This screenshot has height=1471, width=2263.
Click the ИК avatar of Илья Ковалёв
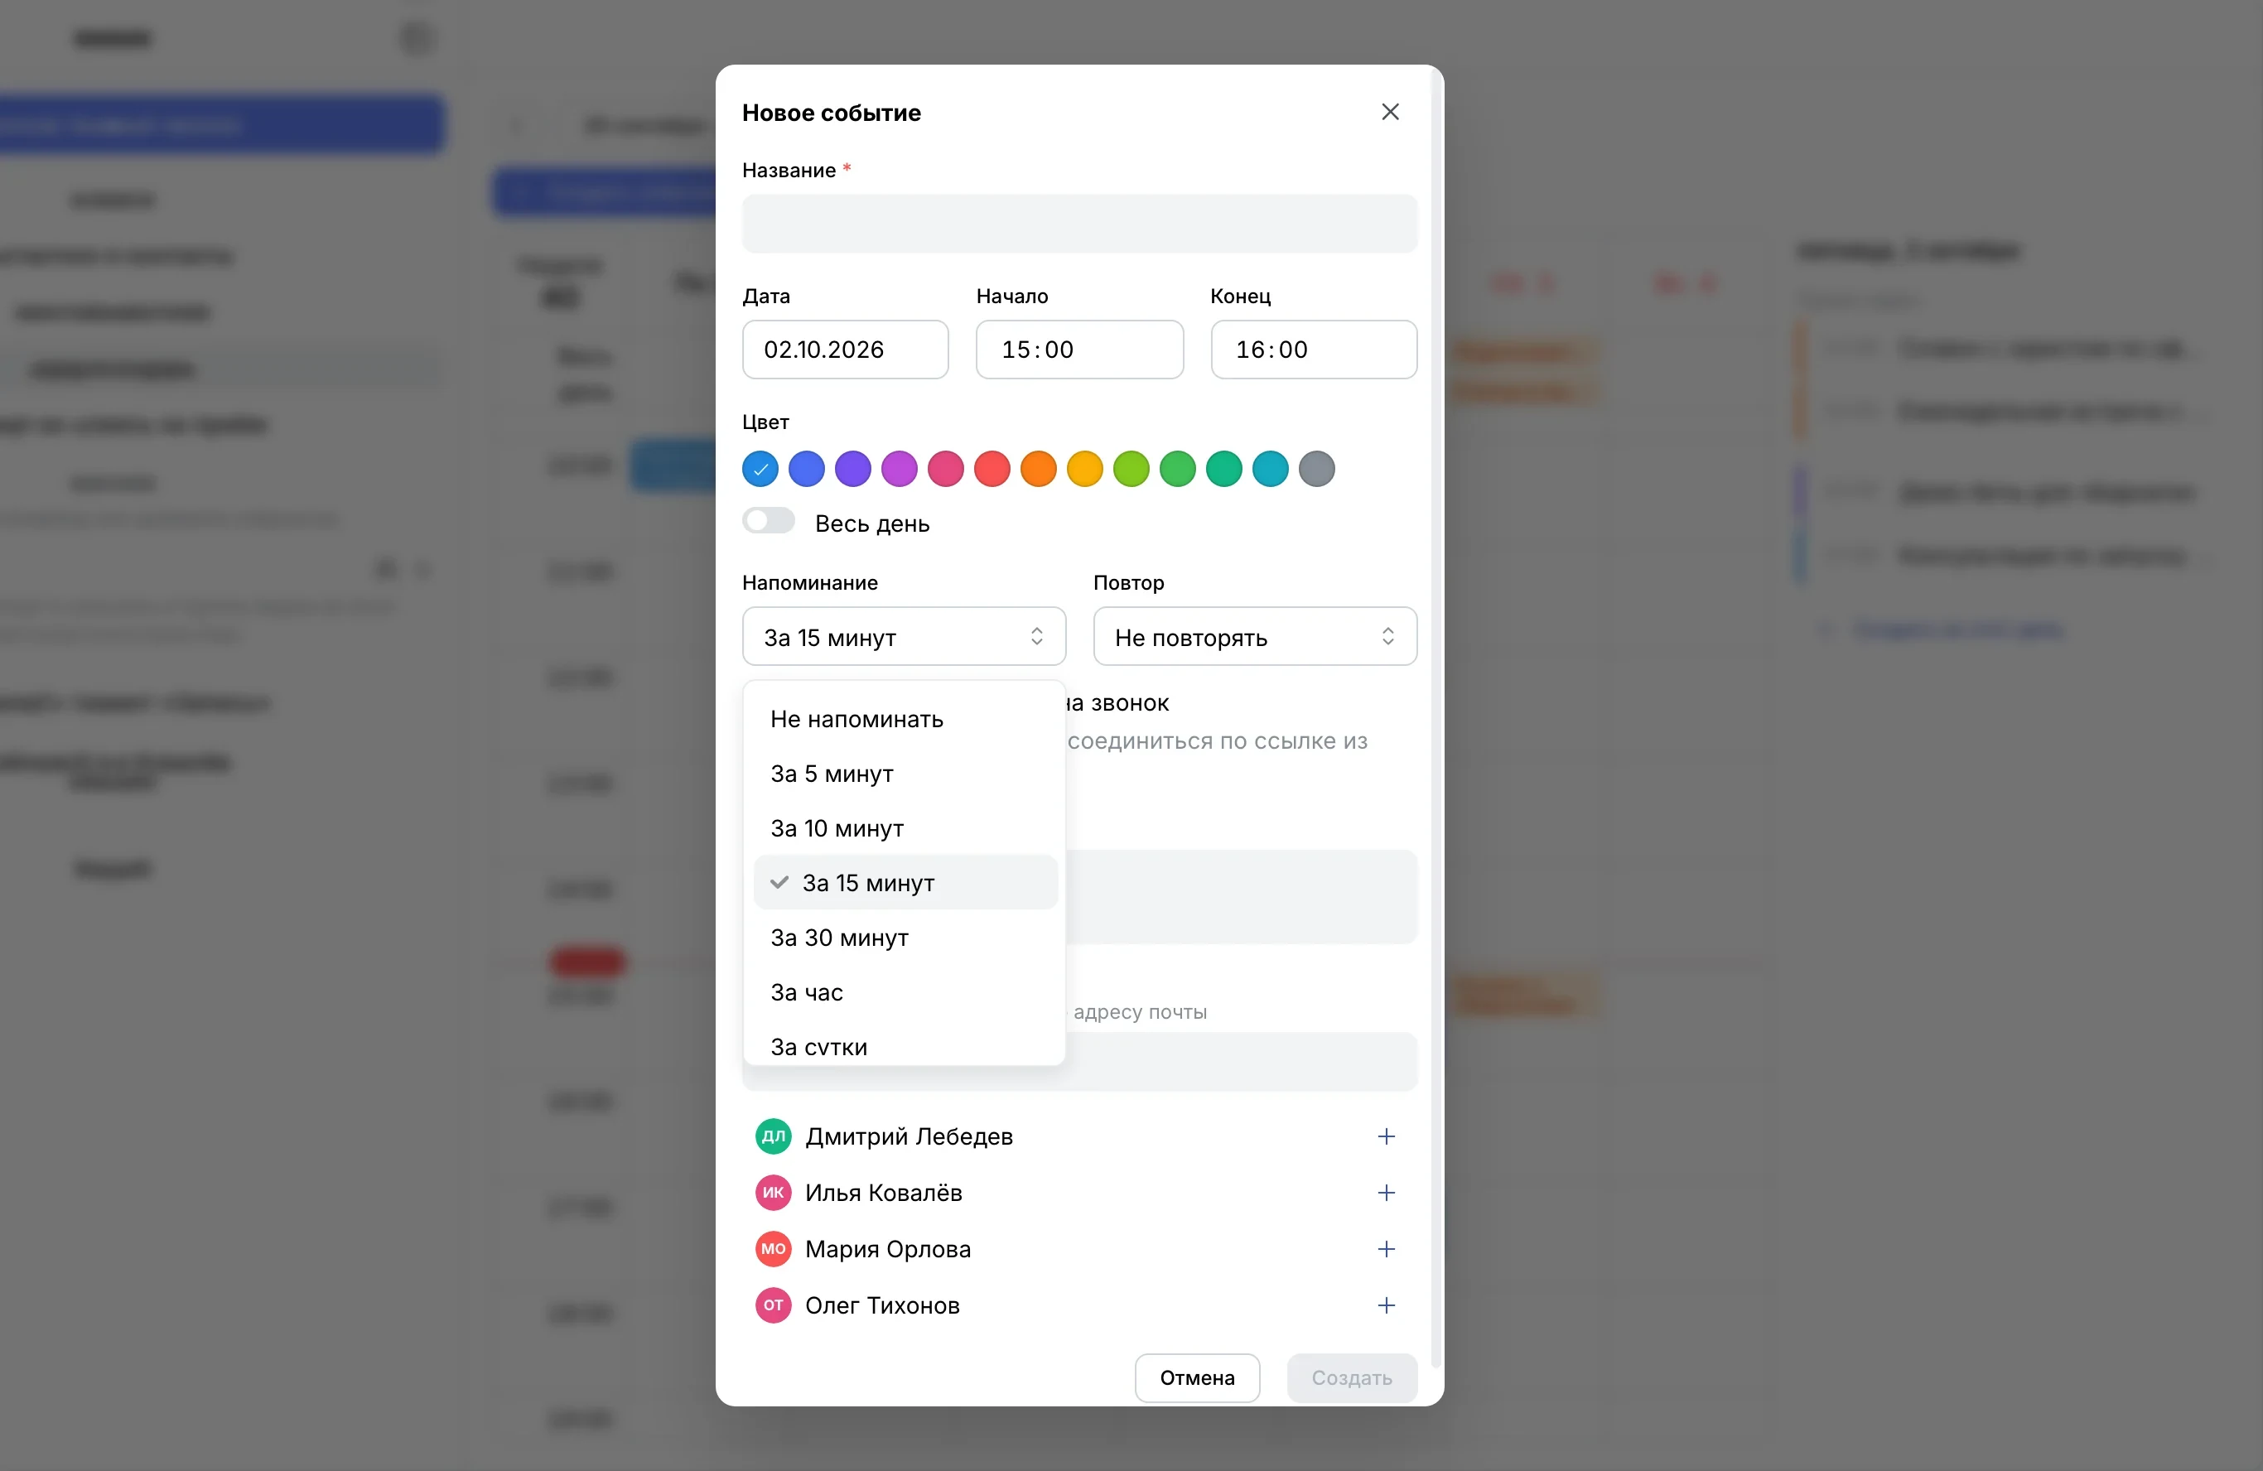tap(773, 1193)
